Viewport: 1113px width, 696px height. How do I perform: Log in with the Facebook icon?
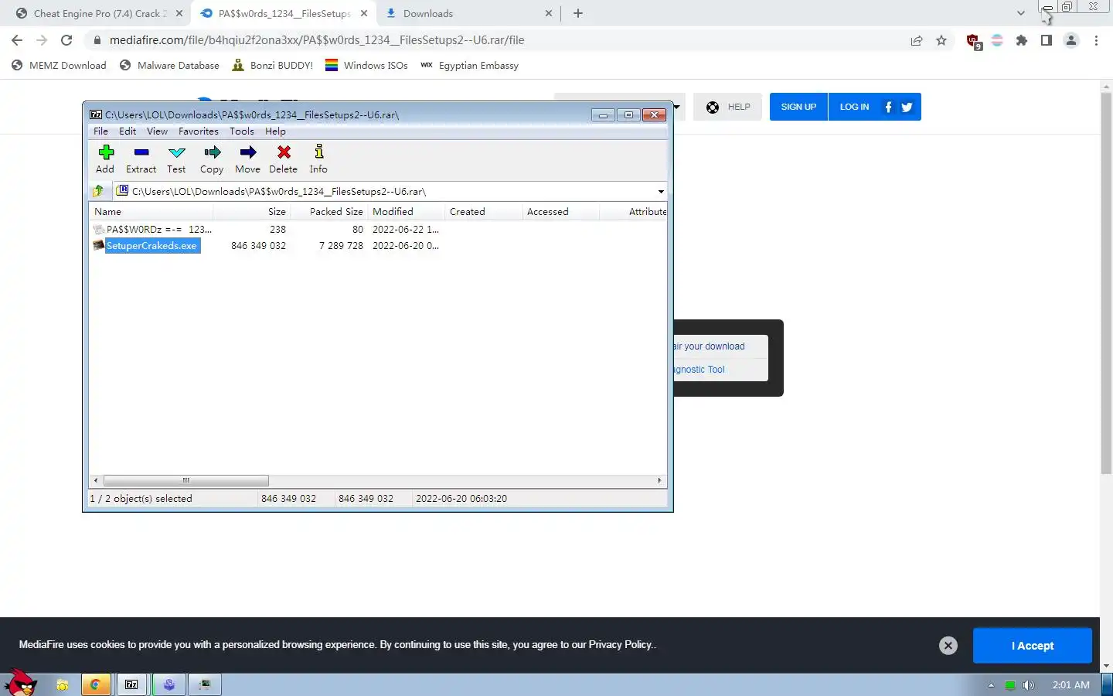888,107
